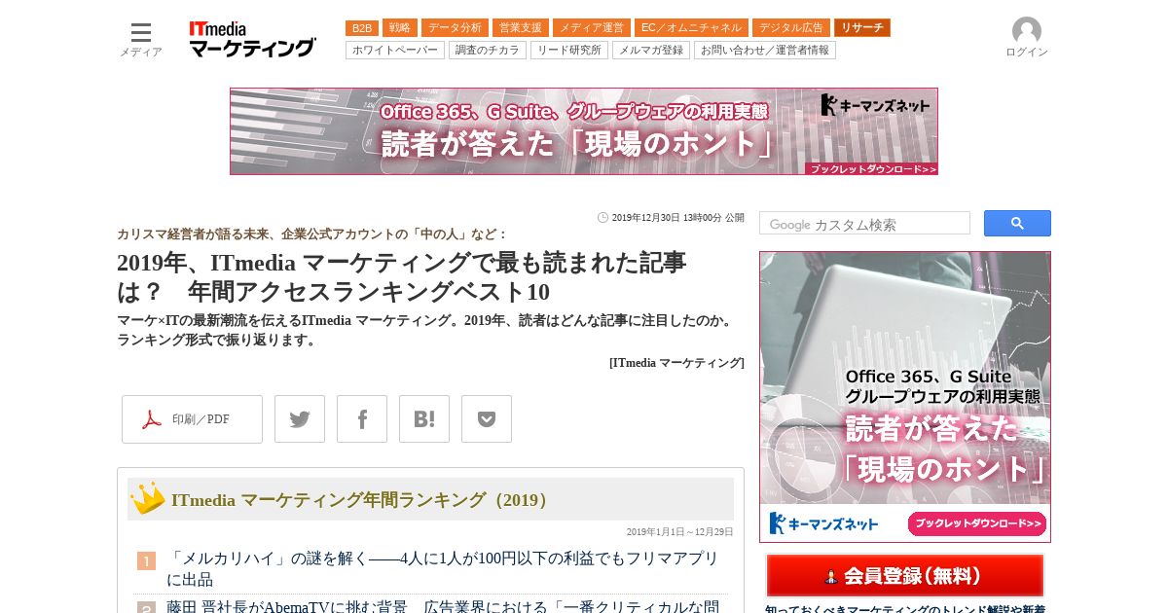
Task: Click the 印刷/PDF button
Action: [192, 419]
